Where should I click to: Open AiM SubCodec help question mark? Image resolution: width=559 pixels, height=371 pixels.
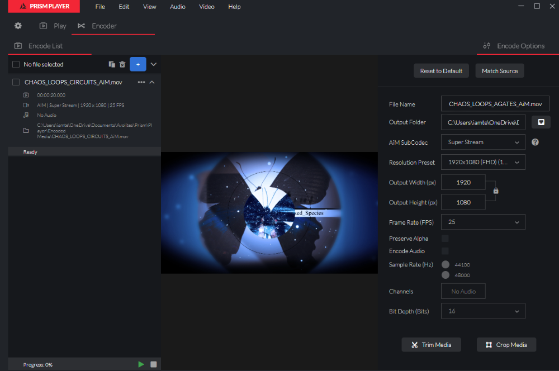click(x=535, y=142)
